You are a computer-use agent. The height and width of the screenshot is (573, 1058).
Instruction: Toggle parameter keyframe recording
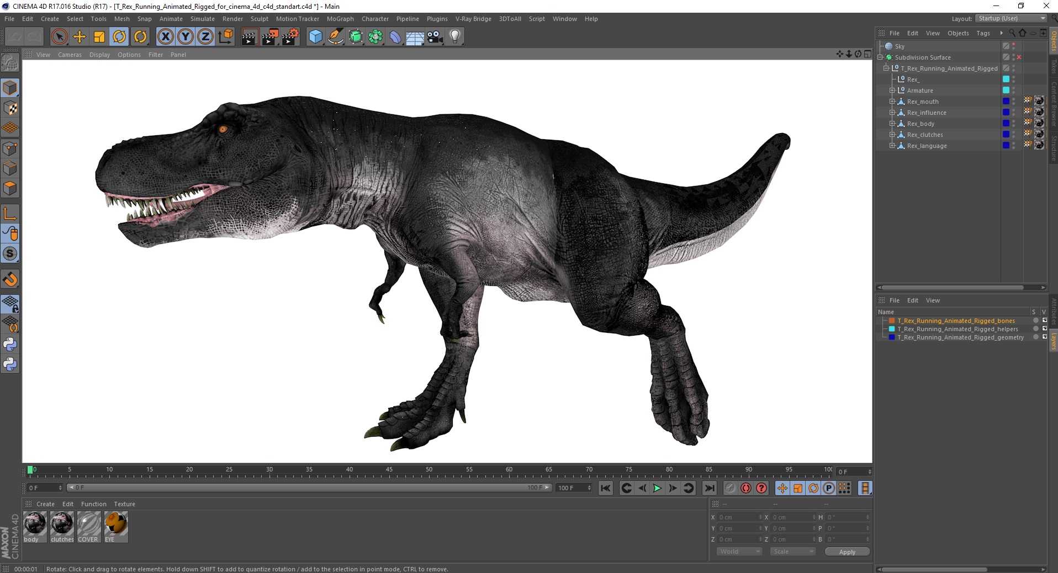(829, 488)
